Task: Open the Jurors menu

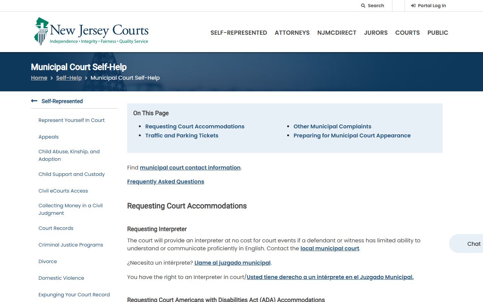Action: [376, 33]
